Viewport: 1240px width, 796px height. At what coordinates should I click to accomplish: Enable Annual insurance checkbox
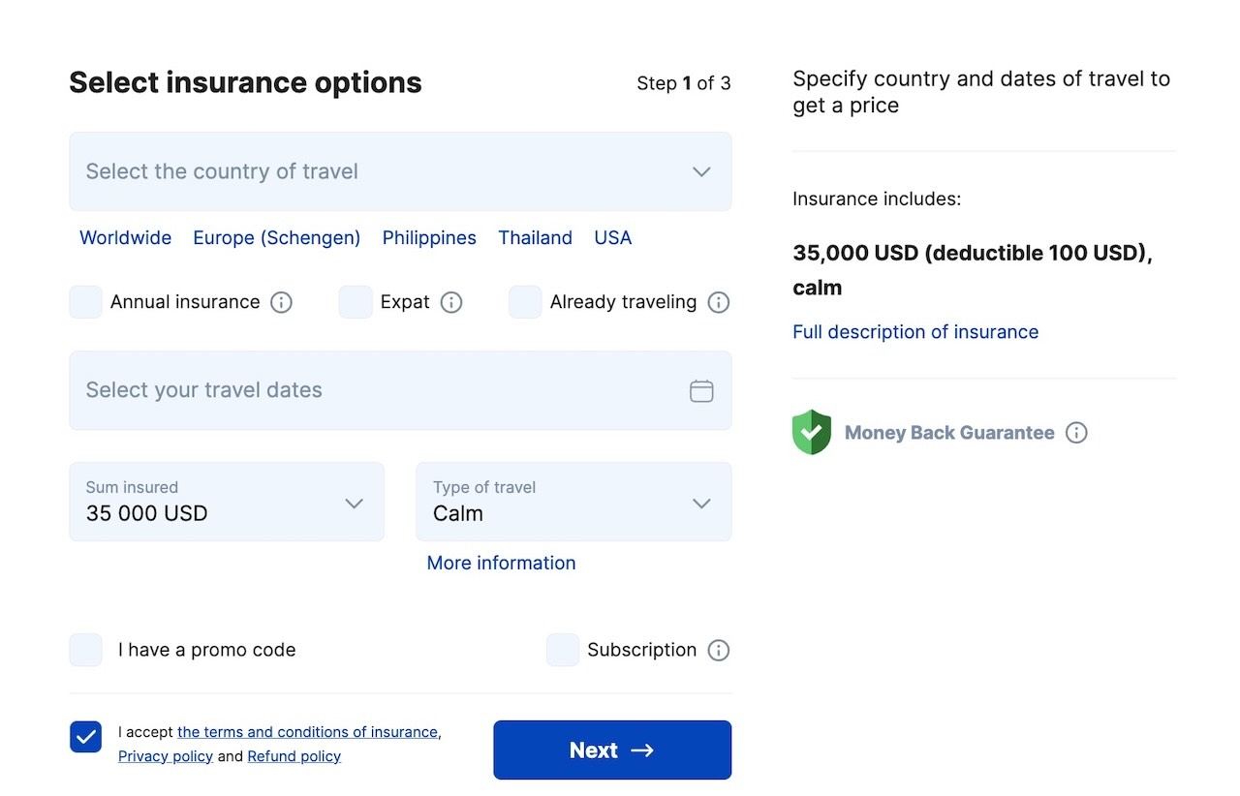(85, 302)
